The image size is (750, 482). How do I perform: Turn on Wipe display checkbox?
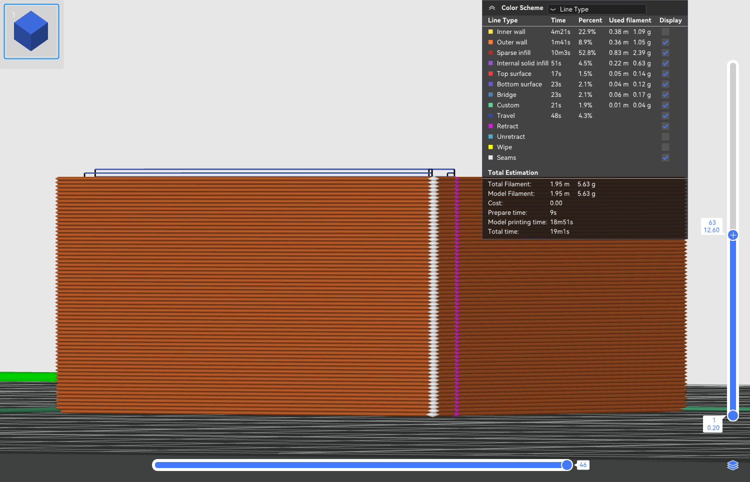pyautogui.click(x=665, y=147)
